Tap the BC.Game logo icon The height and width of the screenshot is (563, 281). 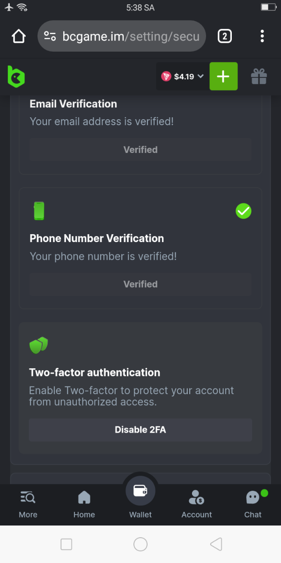(16, 76)
